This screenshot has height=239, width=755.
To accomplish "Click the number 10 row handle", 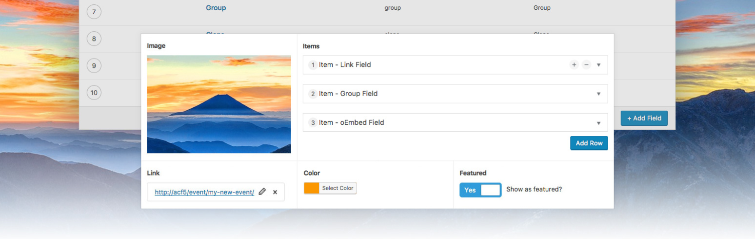I will (94, 93).
